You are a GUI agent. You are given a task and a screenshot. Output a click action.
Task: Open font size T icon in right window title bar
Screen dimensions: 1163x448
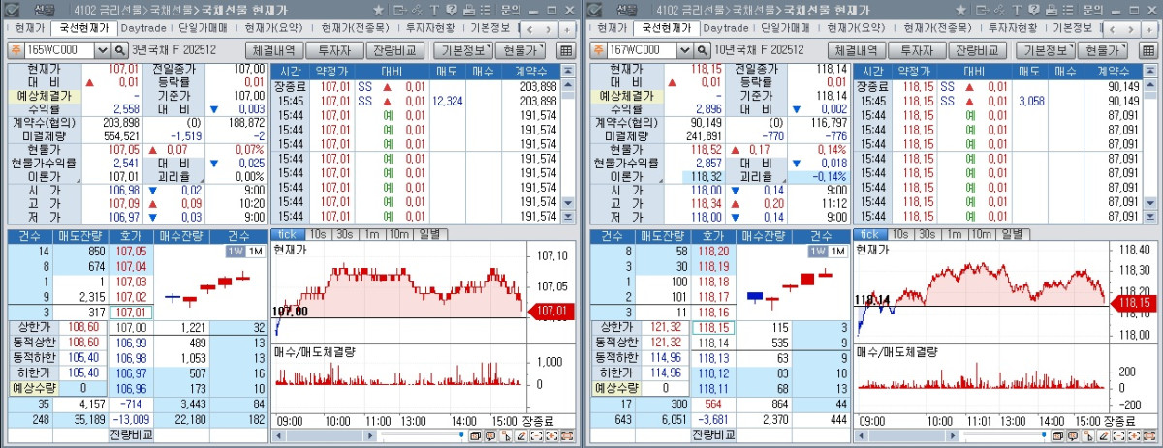pyautogui.click(x=1017, y=10)
